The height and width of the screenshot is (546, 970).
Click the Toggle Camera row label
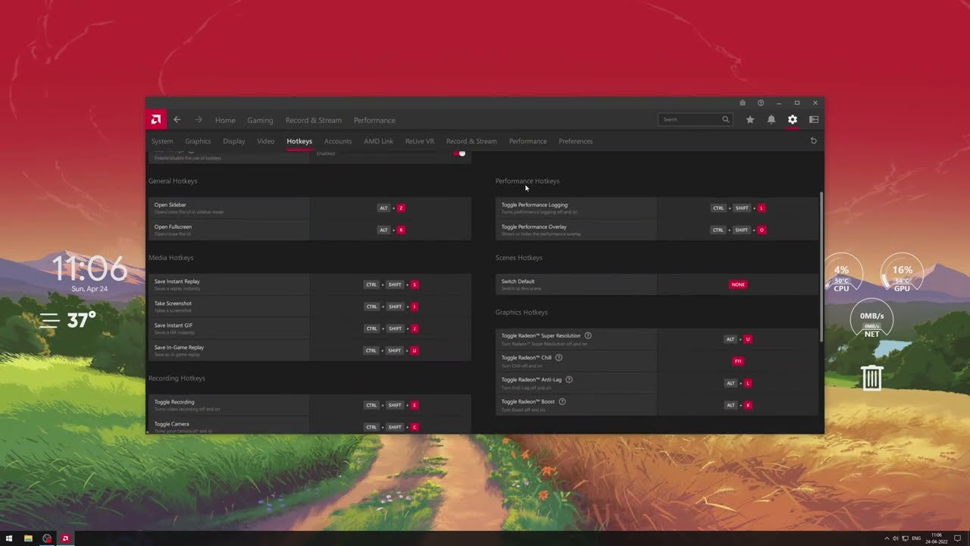172,424
